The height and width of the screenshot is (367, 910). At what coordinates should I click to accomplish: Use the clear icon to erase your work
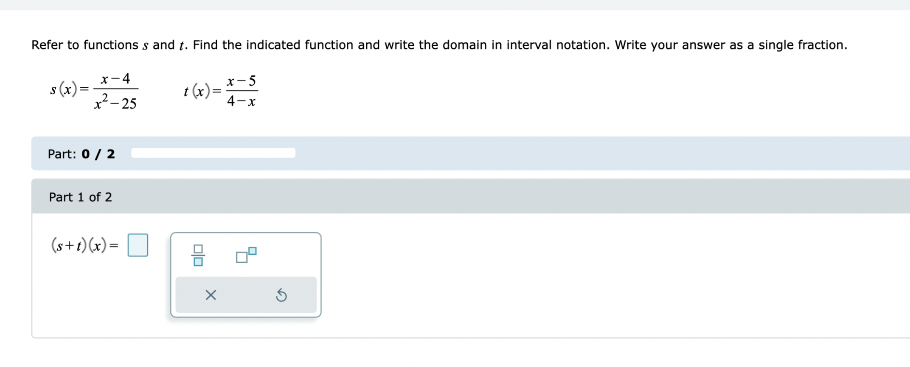click(211, 295)
